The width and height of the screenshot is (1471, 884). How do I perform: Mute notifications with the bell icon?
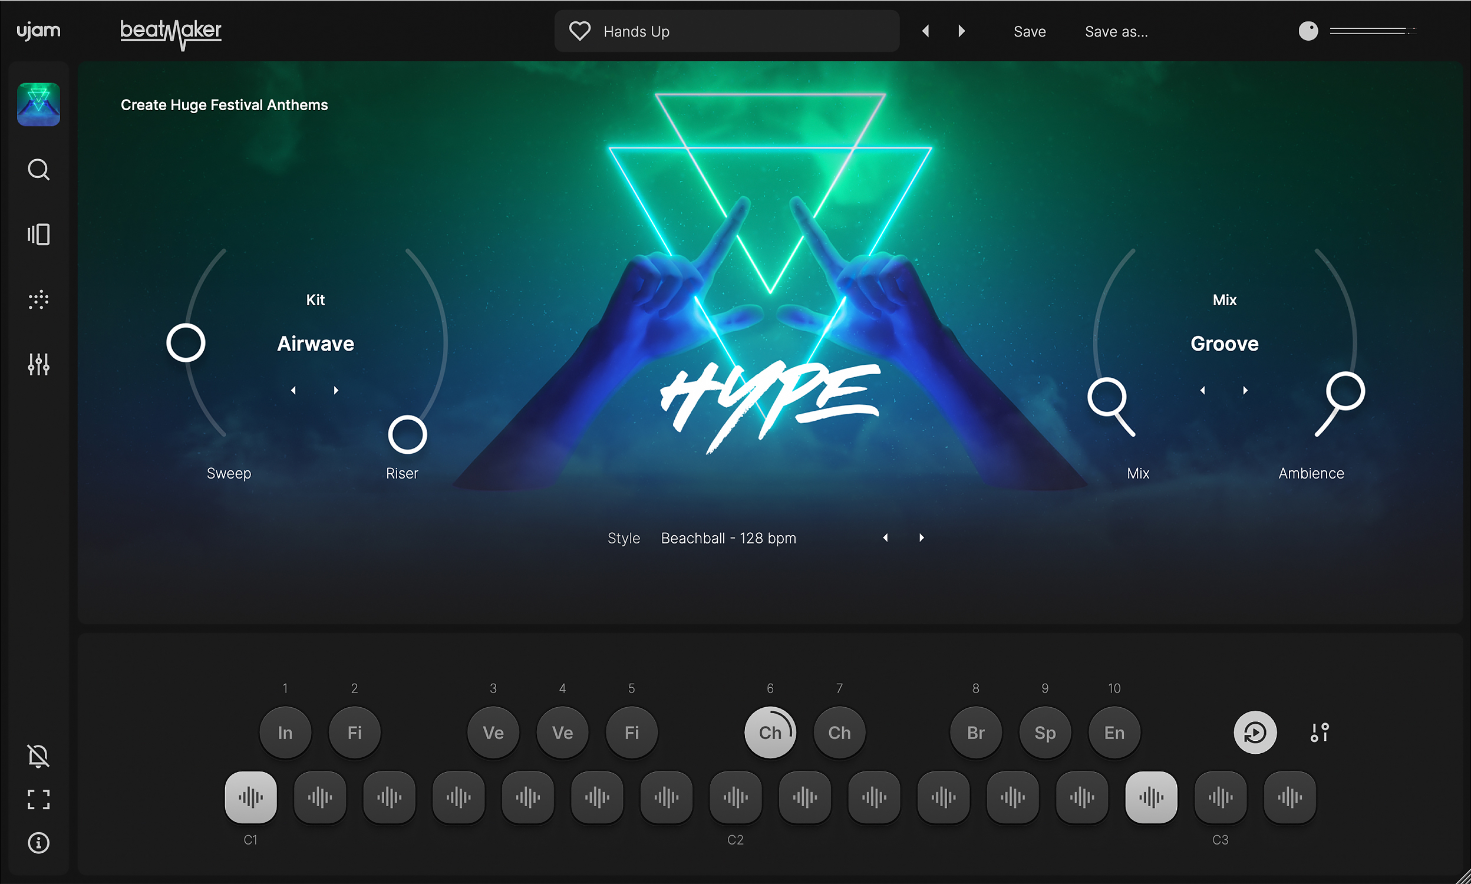(38, 756)
